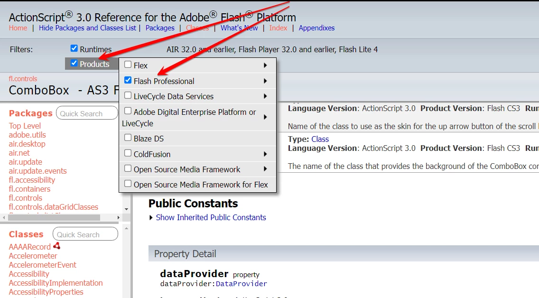Open the Appendixes navigation link
Image resolution: width=539 pixels, height=298 pixels.
click(x=316, y=28)
